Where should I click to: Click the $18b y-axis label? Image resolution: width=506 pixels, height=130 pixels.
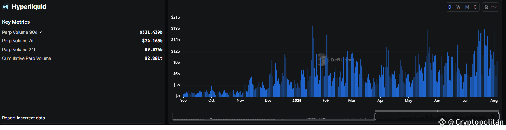[x=175, y=29]
